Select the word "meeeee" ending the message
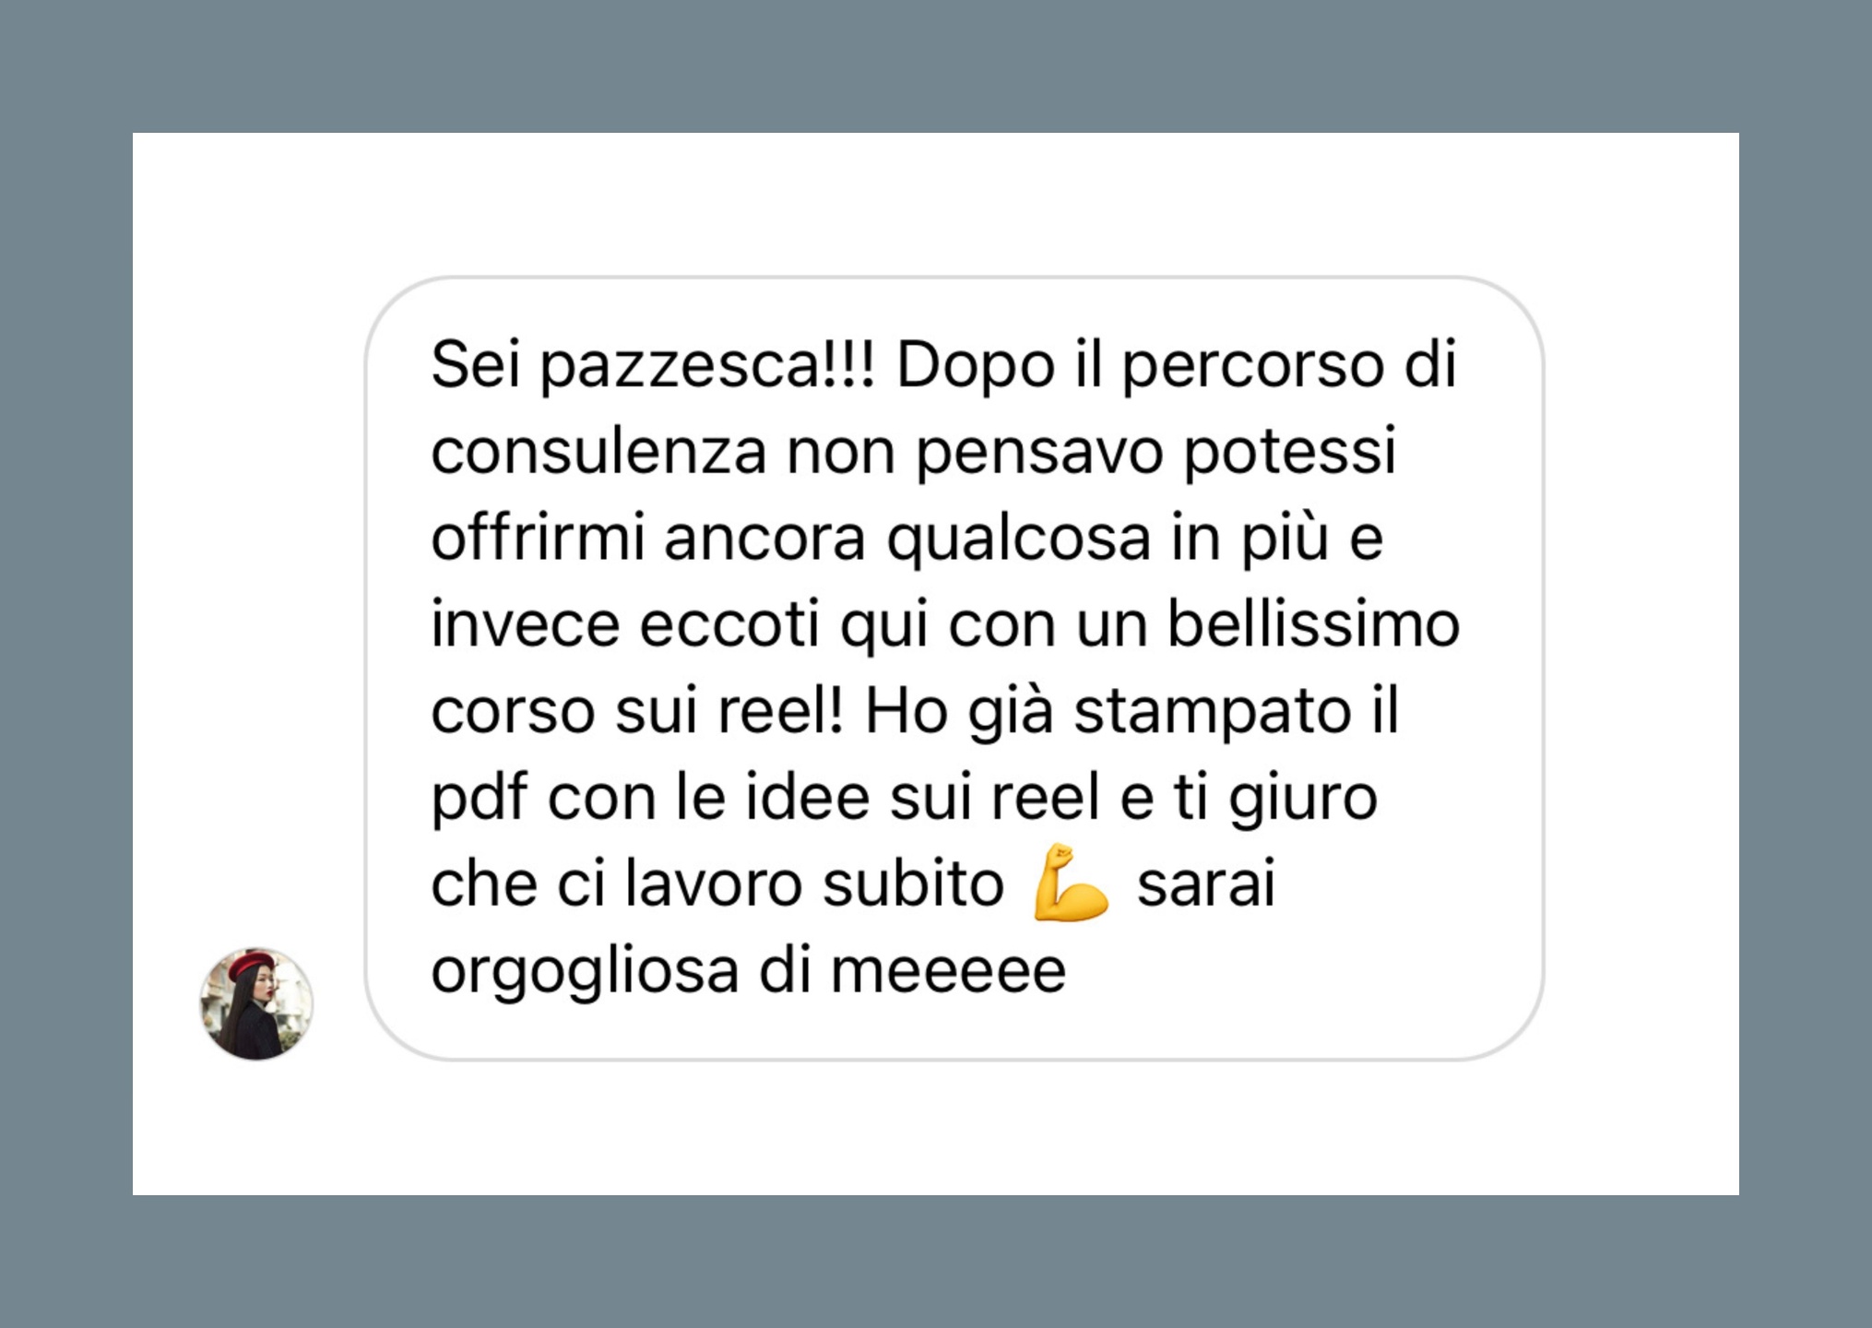Viewport: 1872px width, 1328px height. 948,973
